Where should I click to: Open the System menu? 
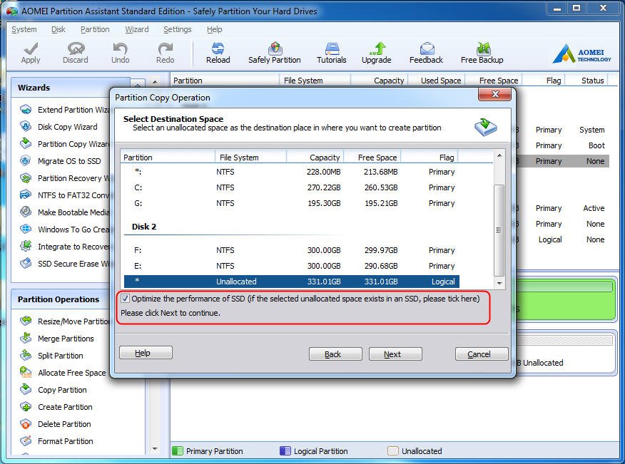click(24, 29)
